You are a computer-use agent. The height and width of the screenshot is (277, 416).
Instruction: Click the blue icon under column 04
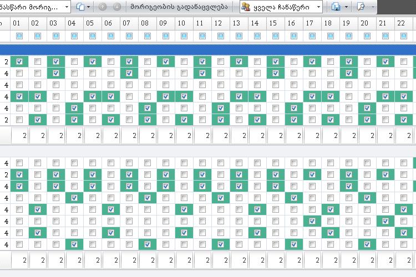tap(74, 36)
